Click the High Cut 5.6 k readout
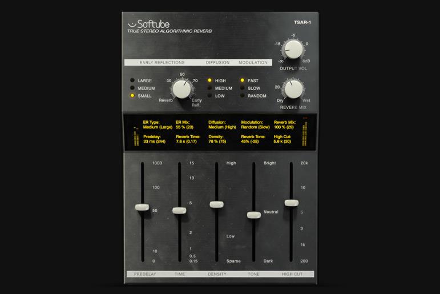Image resolution: width=440 pixels, height=294 pixels. pos(282,139)
